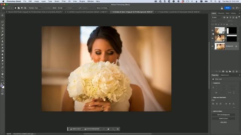
Task: Select the Eraser tool
Action: [2, 48]
